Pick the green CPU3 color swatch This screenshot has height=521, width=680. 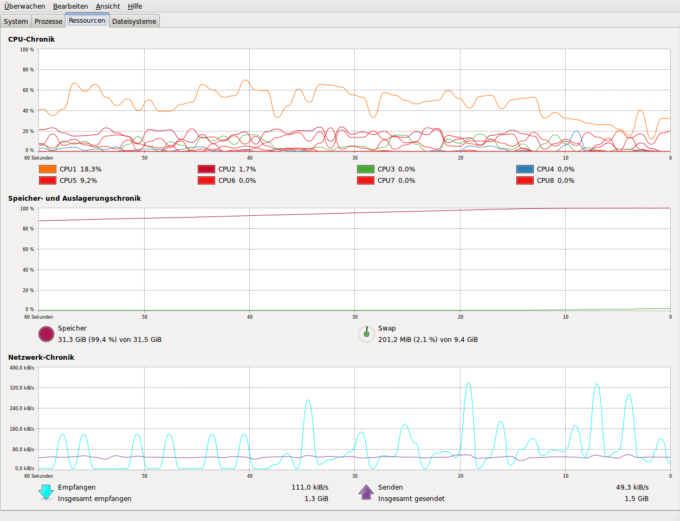pos(366,169)
